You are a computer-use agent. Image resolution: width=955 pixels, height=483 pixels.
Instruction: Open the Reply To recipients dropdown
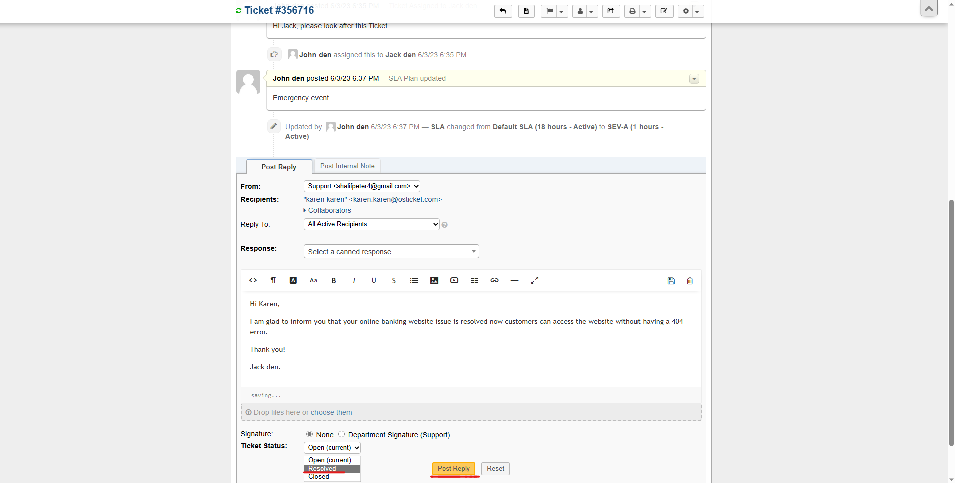[x=371, y=224]
